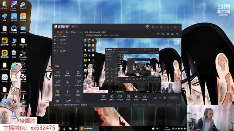Viewport: 234px width, 131px height.
Task: Add a new scene with the plus button
Action: pos(81,32)
